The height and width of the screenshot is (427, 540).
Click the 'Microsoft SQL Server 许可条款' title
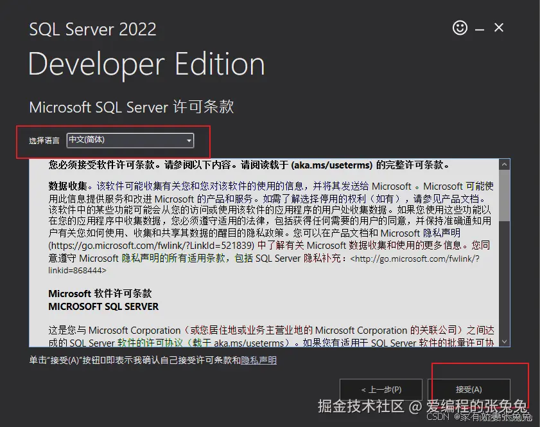pos(132,107)
